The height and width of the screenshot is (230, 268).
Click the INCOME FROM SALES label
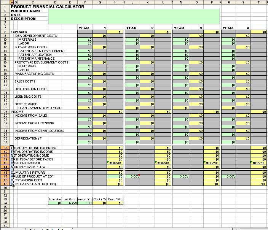(x=31, y=116)
